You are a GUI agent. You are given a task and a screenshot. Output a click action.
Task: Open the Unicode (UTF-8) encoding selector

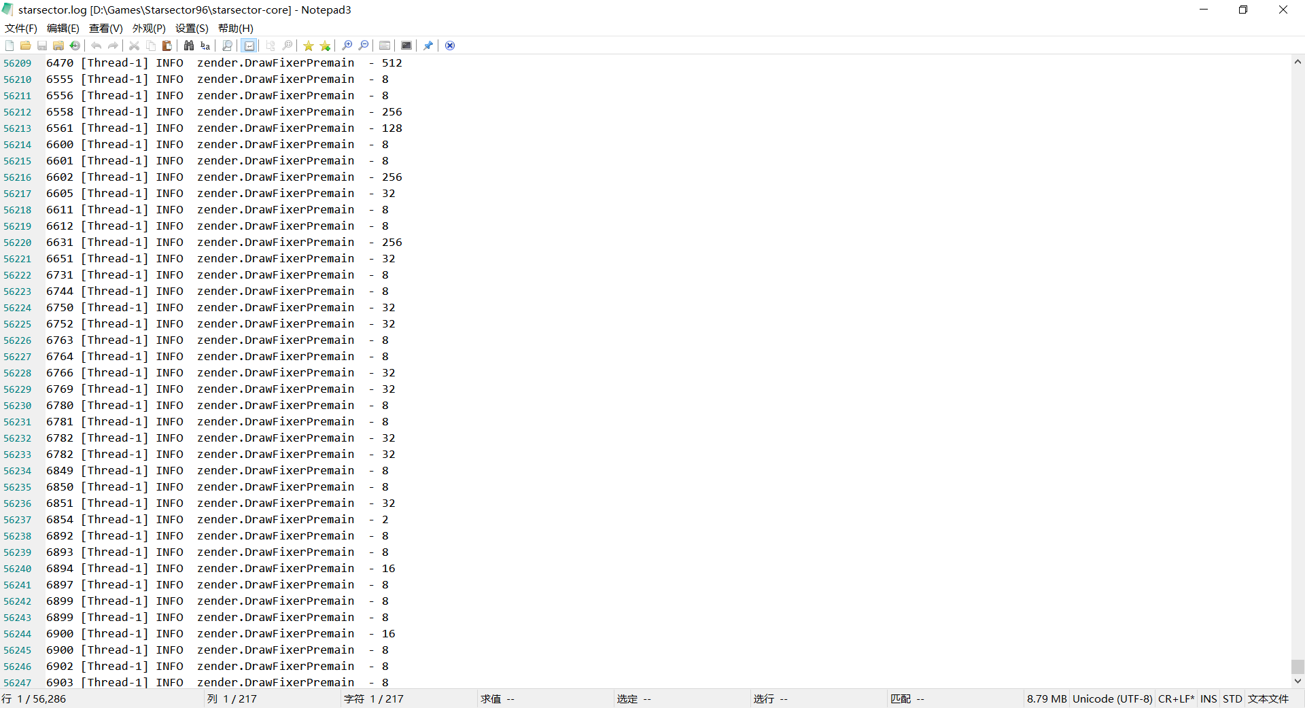(1112, 698)
